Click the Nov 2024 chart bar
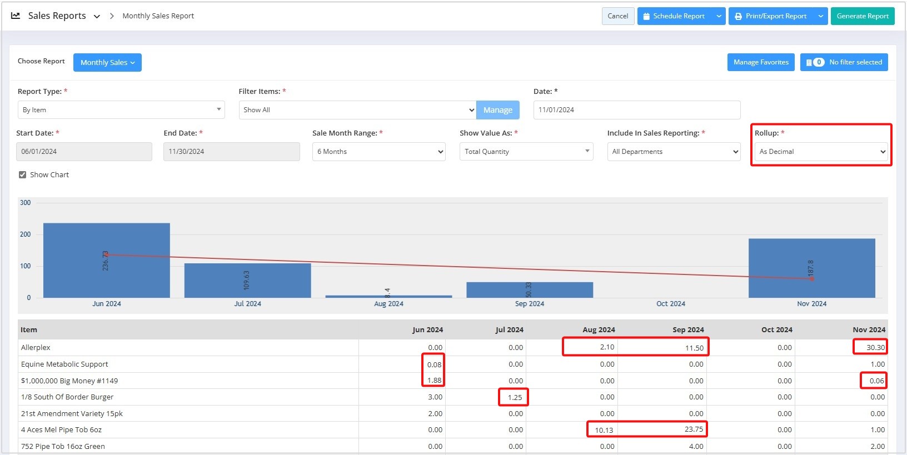907x455 pixels. click(812, 268)
